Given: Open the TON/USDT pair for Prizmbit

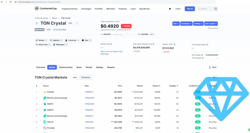Looking at the screenshot, I should 90,128.
